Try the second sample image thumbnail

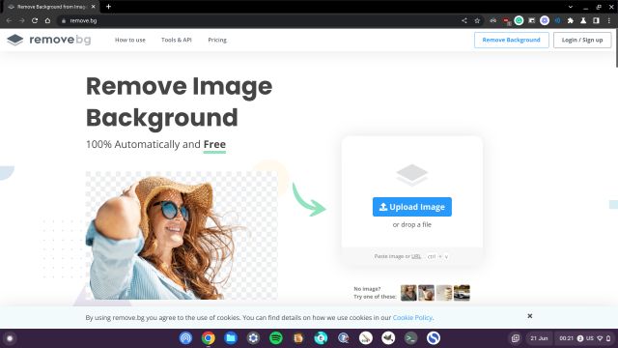426,293
